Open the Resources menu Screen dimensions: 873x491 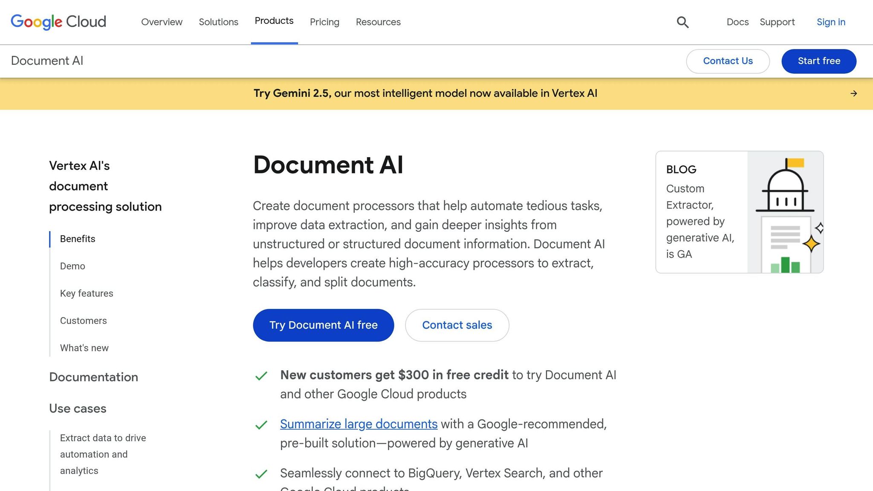click(378, 22)
